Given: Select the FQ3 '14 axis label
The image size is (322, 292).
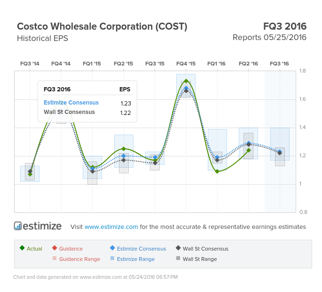Looking at the screenshot, I should 30,64.
